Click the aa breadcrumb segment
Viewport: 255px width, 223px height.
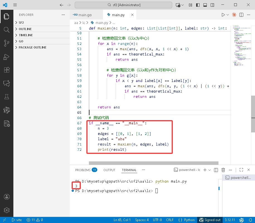coord(76,23)
